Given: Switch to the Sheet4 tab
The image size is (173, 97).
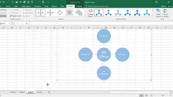Looking at the screenshot, I should [39, 92].
